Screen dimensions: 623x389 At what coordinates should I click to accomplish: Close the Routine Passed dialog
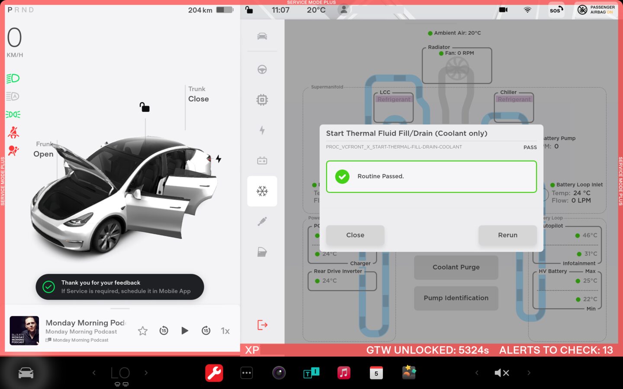(355, 235)
